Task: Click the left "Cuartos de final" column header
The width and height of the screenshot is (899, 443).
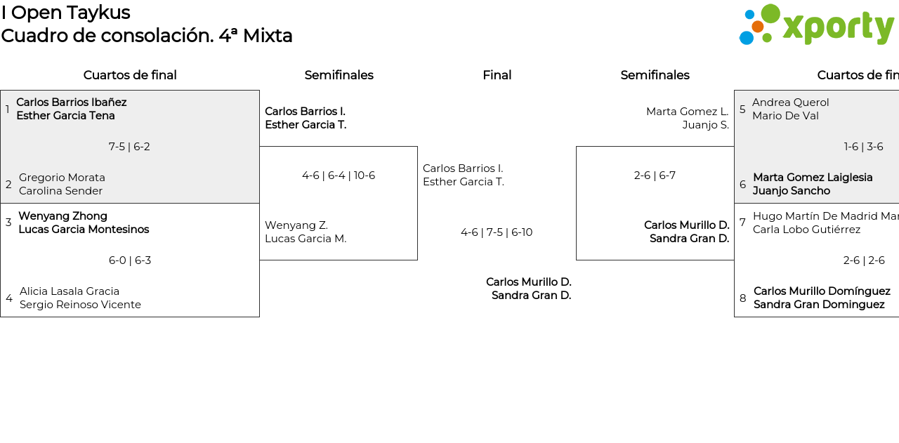Action: pyautogui.click(x=130, y=75)
